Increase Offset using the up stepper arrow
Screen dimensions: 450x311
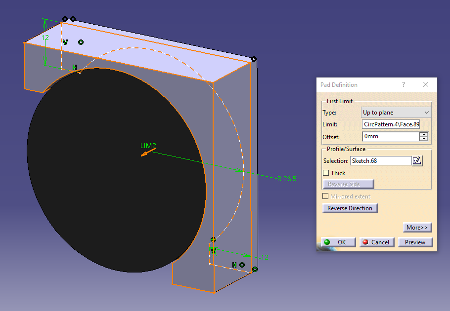pos(424,134)
